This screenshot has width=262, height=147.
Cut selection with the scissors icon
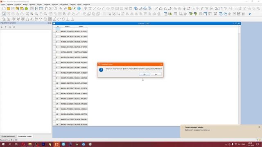[x=51, y=9]
